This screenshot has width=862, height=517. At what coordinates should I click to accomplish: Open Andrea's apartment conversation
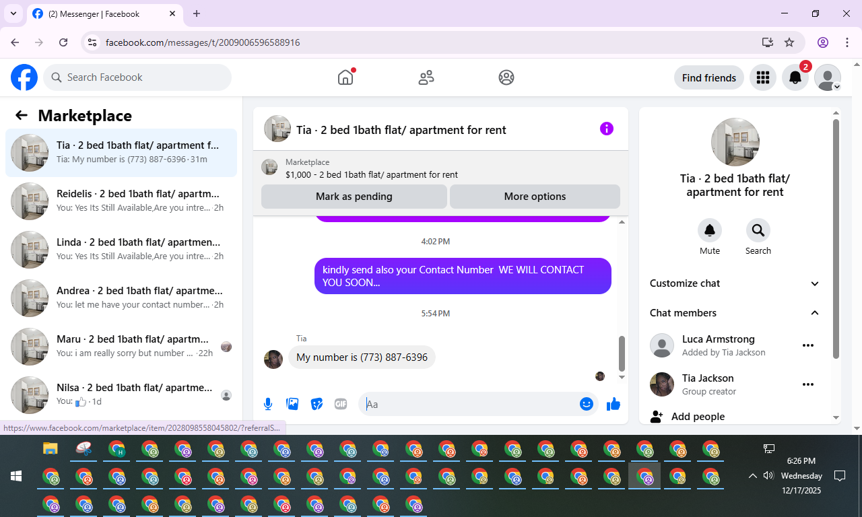121,298
